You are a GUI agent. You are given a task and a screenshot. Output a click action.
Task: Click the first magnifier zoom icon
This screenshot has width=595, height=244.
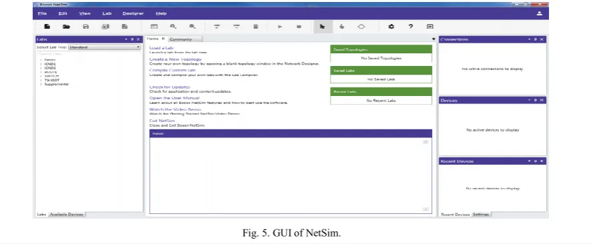pos(173,27)
